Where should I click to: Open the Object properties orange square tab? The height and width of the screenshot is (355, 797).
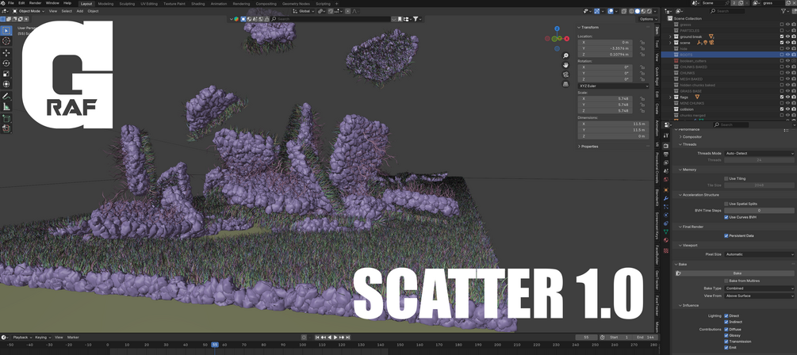tap(666, 189)
